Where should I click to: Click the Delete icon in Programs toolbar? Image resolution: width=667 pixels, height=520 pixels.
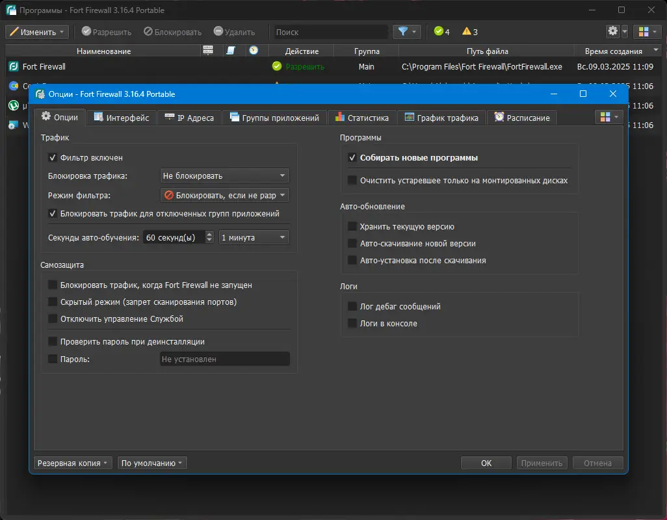pos(218,31)
